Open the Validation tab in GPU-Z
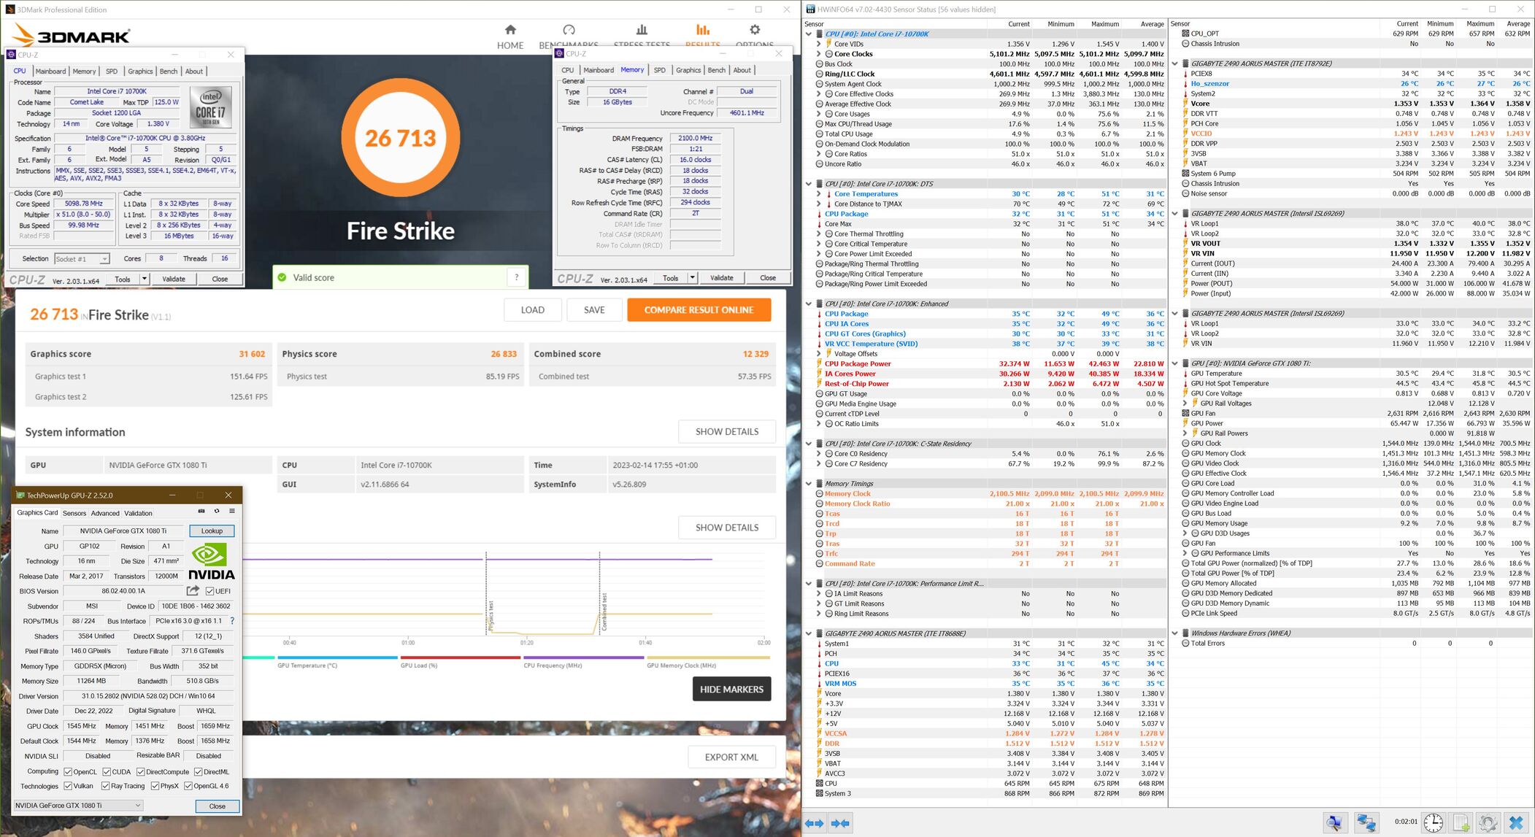The image size is (1535, 837). point(139,513)
